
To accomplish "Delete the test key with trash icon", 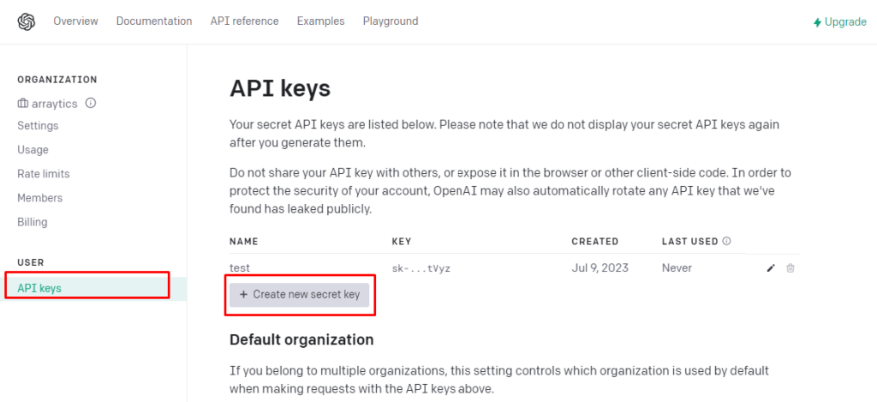I will click(x=790, y=268).
